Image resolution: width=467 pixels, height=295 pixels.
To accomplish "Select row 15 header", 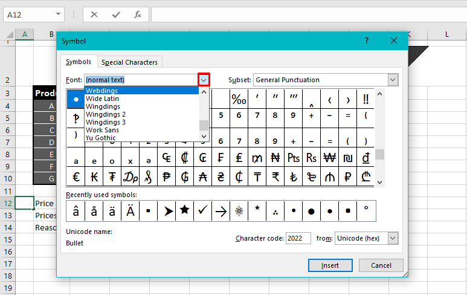I will tap(8, 239).
